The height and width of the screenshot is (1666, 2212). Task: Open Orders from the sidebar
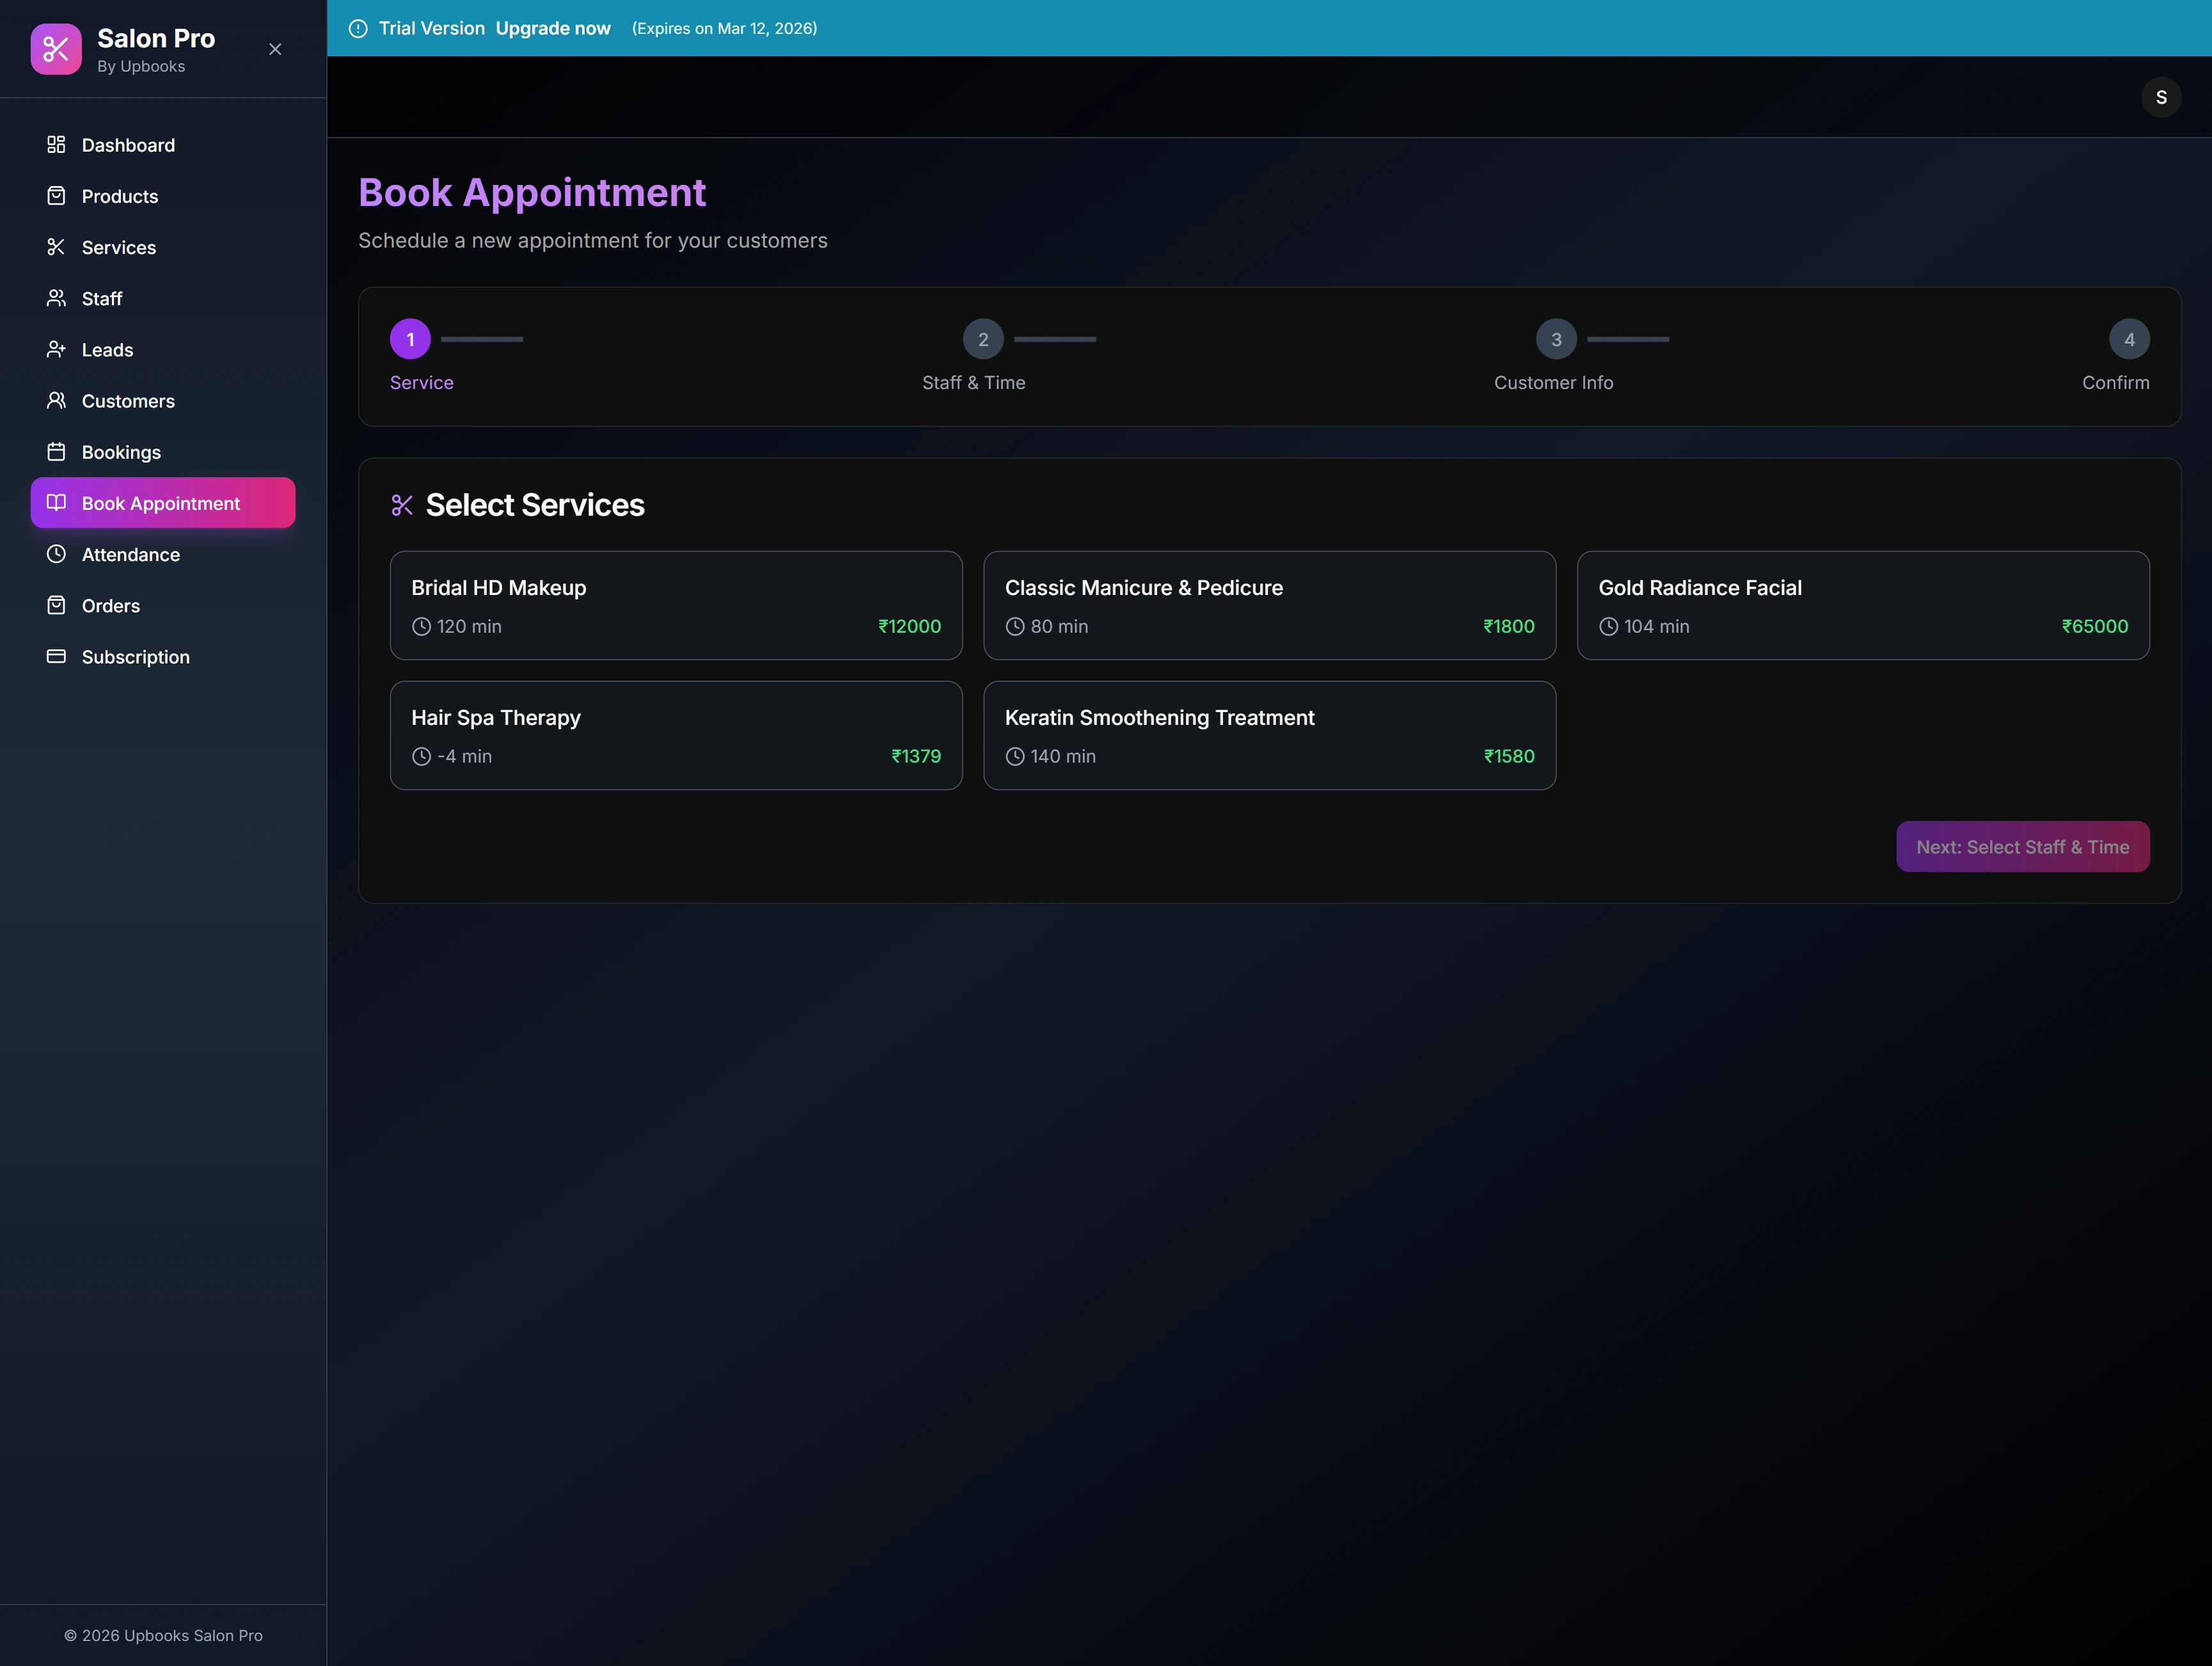(x=111, y=605)
